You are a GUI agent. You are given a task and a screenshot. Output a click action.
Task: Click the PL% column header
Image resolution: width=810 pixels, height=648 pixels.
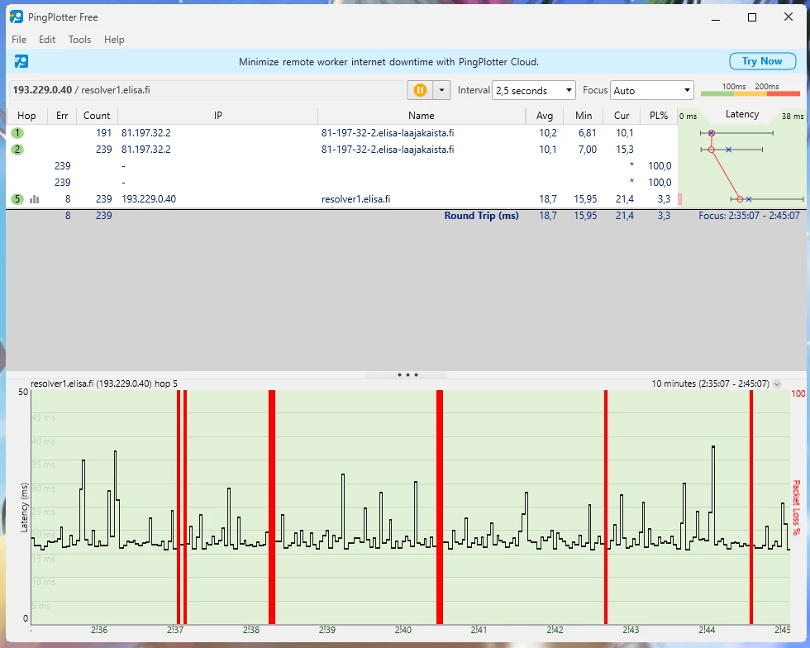(x=659, y=116)
